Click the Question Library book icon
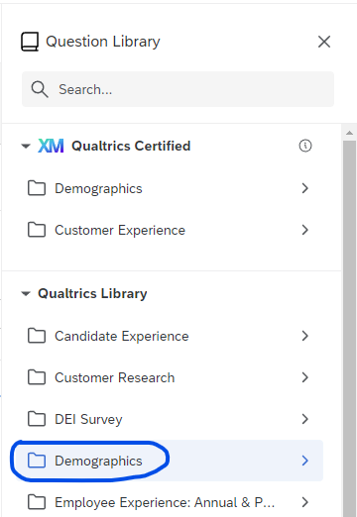Viewport: 357px width, 517px height. click(30, 42)
